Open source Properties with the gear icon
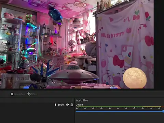Screen dimensions: 164x123 click(x=17, y=94)
